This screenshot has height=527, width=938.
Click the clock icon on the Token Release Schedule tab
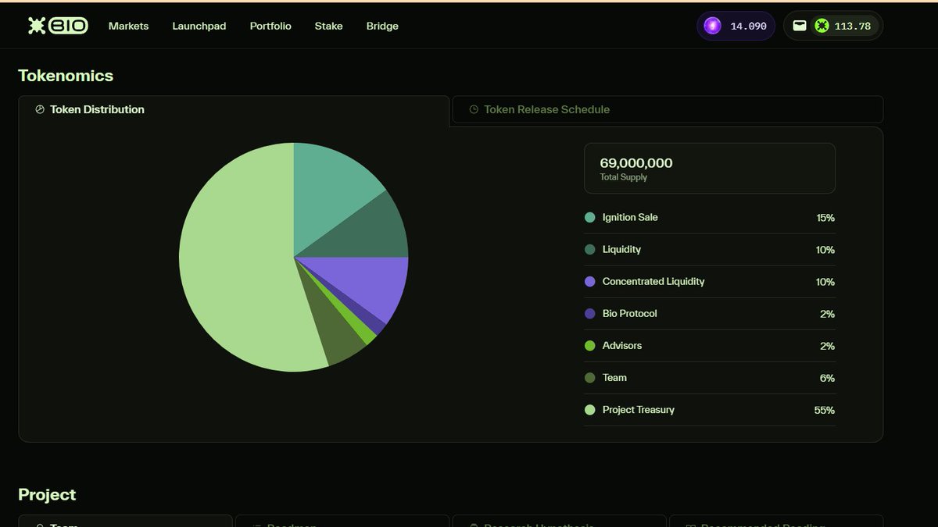[474, 109]
